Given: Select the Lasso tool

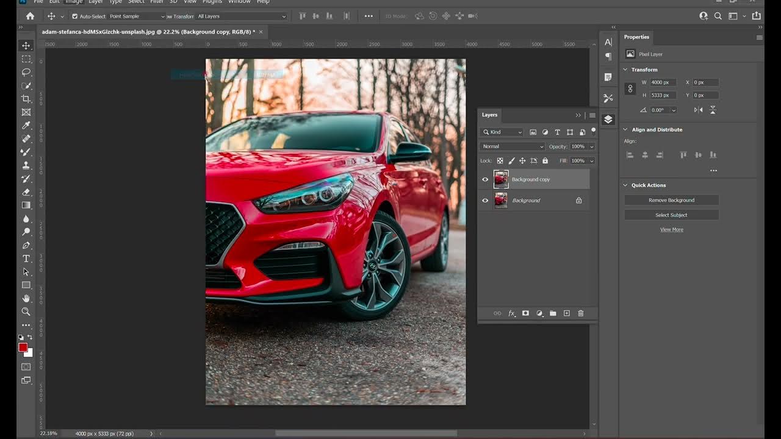Looking at the screenshot, I should tap(26, 72).
